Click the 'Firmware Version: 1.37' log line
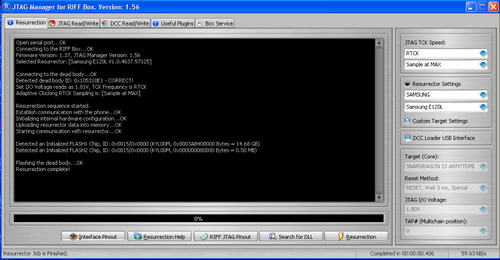The height and width of the screenshot is (260, 500). 78,55
